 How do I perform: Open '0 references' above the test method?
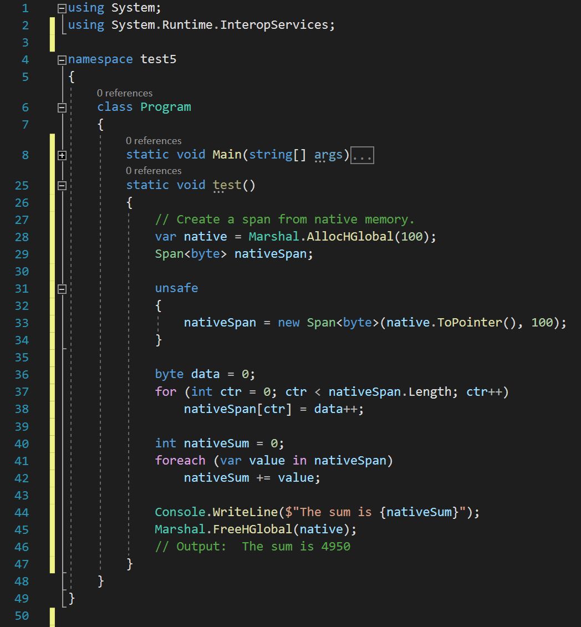[x=153, y=171]
